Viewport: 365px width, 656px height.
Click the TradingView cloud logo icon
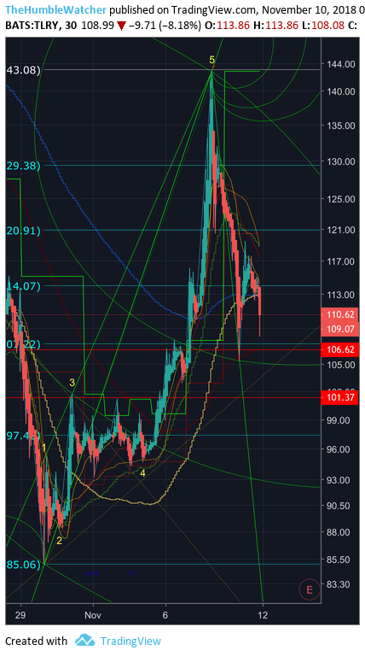point(85,640)
